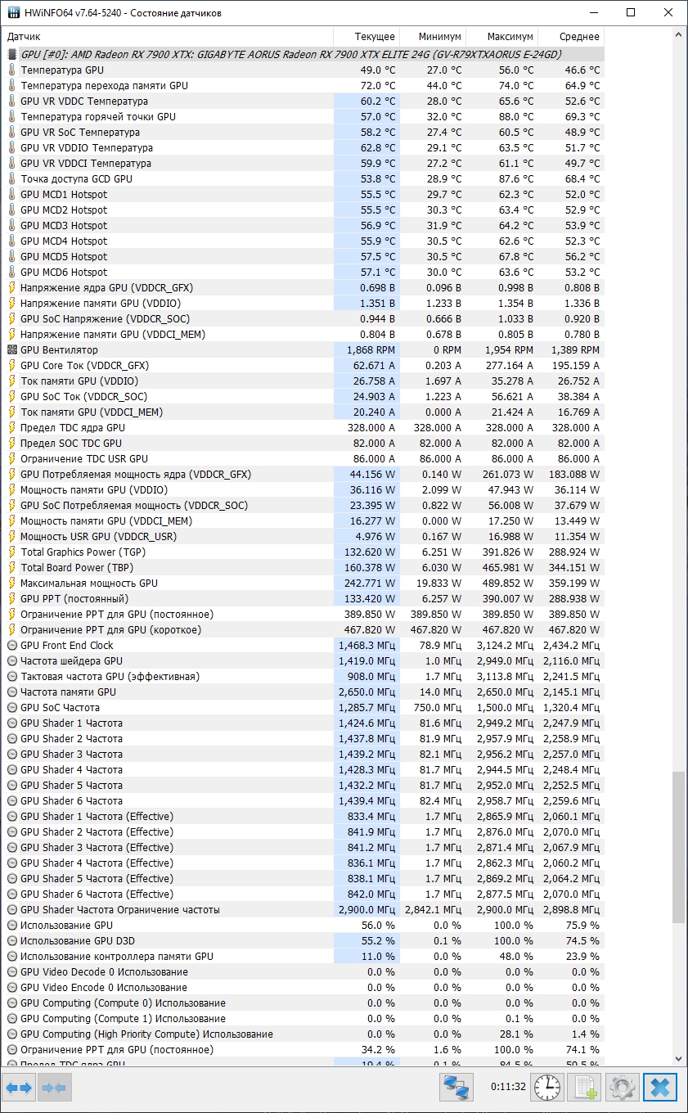This screenshot has height=1113, width=688.
Task: Click lightning icon of Напряжение ядра GPU (VDDCR_GFX)
Action: 12,288
